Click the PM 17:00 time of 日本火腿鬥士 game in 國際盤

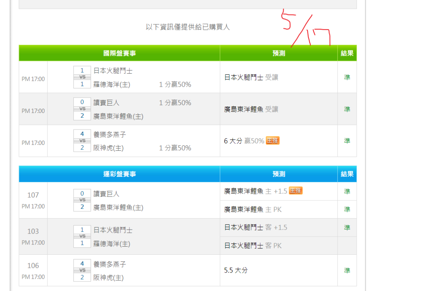(33, 79)
